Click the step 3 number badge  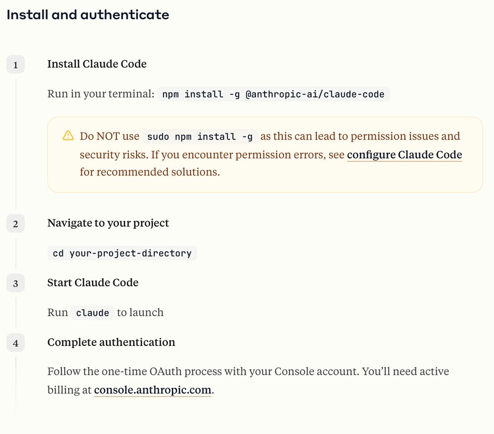16,283
